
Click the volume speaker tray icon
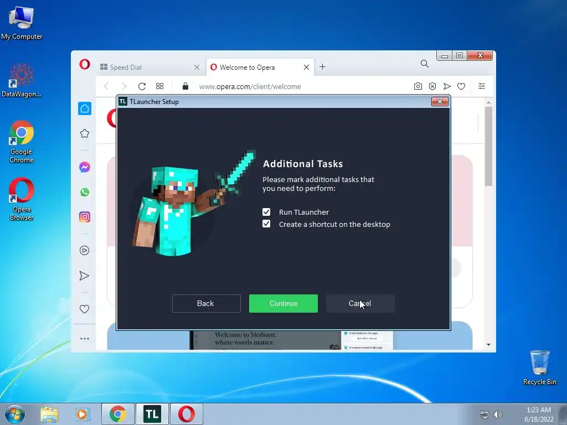click(498, 414)
